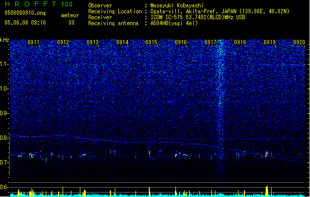Click the date stamp 05.06.08 09:10

tap(25, 23)
